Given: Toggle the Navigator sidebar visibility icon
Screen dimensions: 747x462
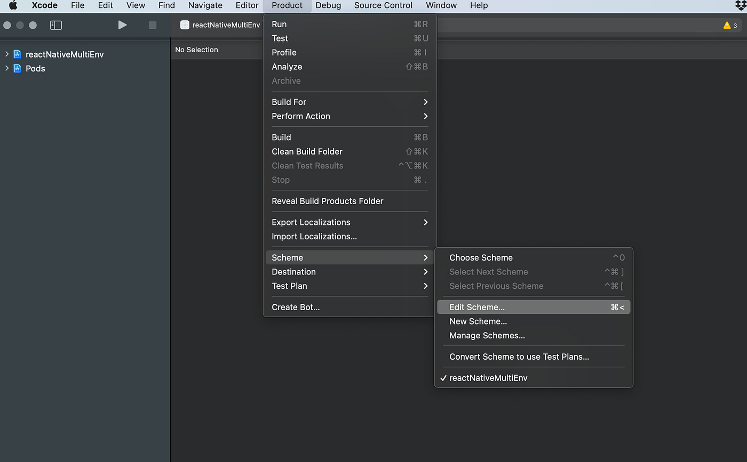Looking at the screenshot, I should tap(55, 25).
